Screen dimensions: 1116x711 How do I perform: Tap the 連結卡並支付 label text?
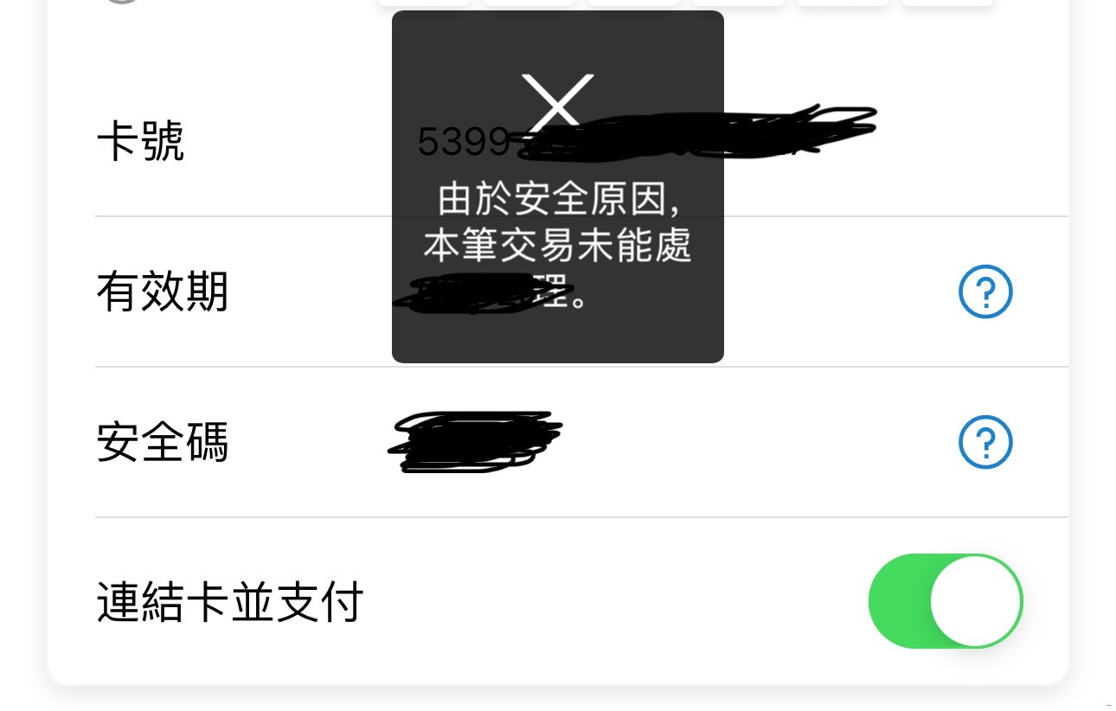tap(229, 602)
